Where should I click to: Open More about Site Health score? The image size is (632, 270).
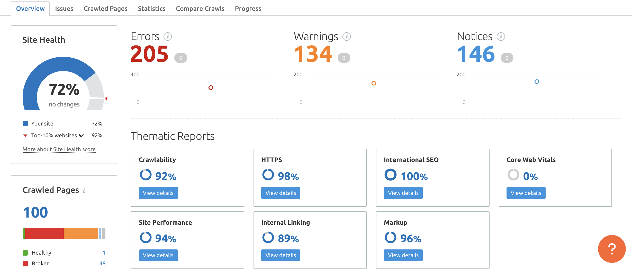click(x=59, y=149)
